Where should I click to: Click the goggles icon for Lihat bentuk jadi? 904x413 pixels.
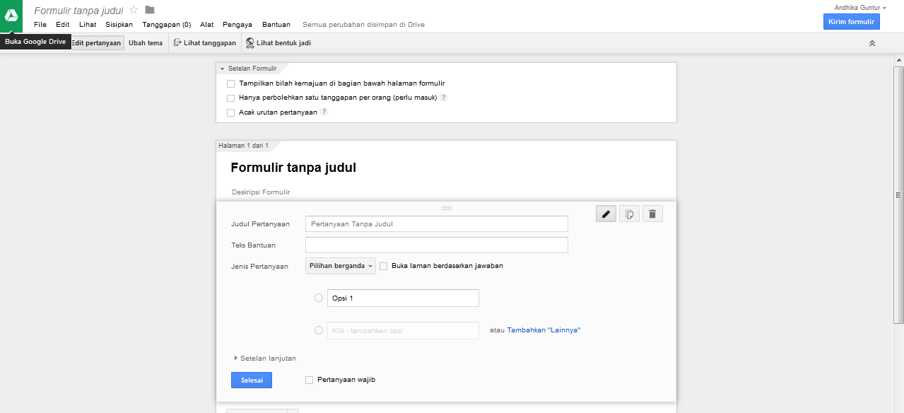tap(249, 42)
